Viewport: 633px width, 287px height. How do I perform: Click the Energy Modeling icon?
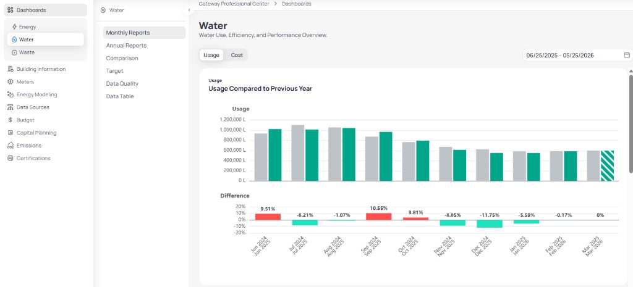tap(11, 94)
